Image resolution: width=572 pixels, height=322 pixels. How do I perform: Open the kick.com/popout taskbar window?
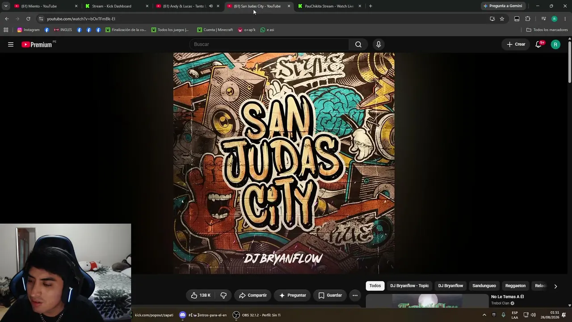(x=154, y=315)
